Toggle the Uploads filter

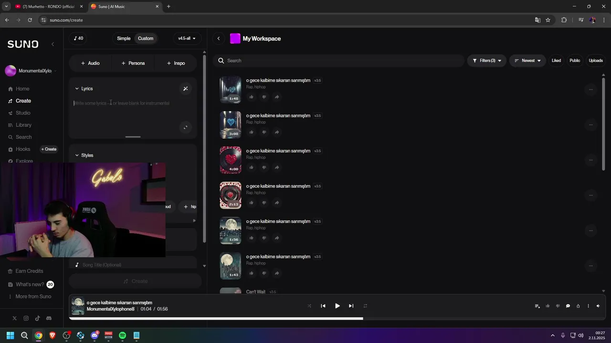point(596,61)
